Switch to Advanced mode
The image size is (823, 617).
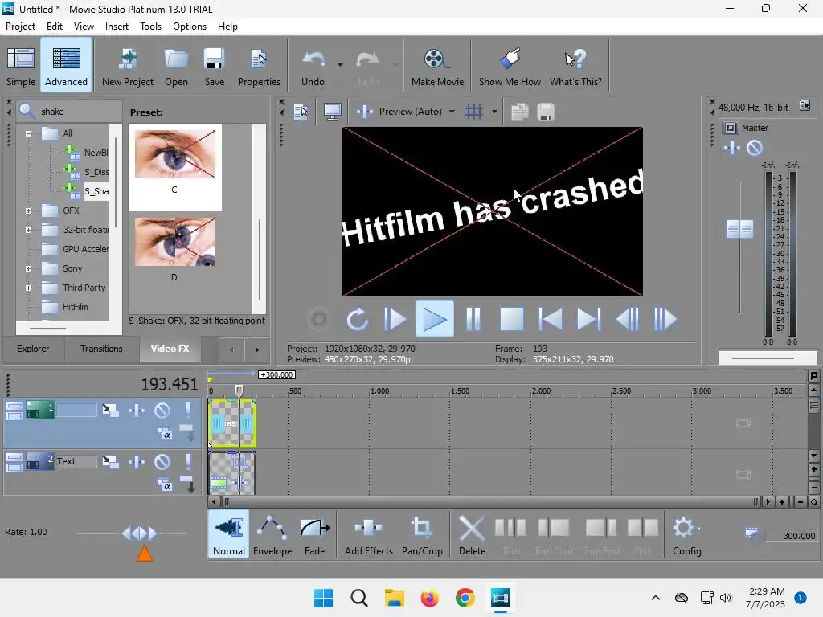[x=66, y=66]
